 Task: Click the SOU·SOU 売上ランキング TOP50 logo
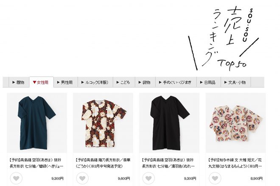coord(223,38)
